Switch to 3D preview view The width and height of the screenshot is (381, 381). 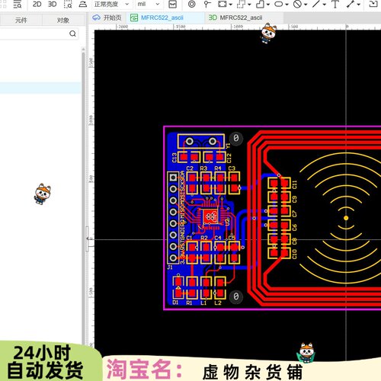53,4
